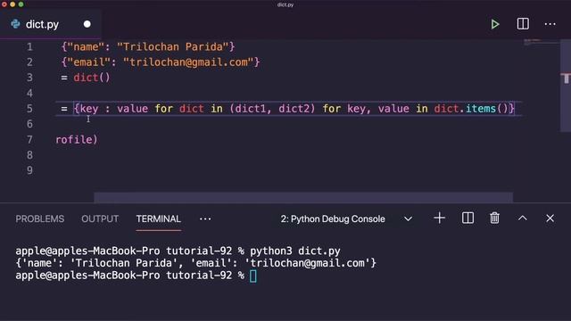Screen dimensions: 571x321
Task: Click line number 5 in gutter
Action: pyautogui.click(x=29, y=109)
